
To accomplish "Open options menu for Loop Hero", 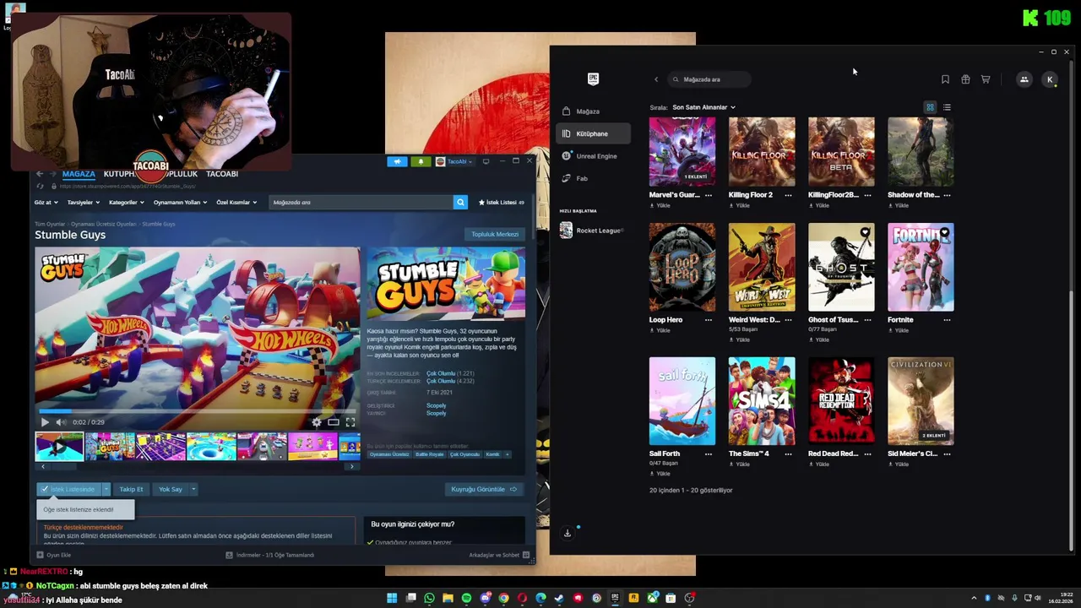I will [709, 320].
